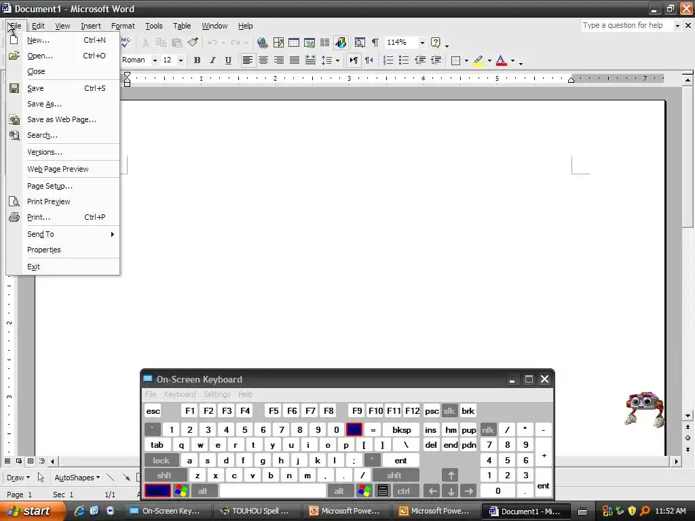Apply the red Font Color
Viewport: 695px width, 521px height.
[502, 60]
